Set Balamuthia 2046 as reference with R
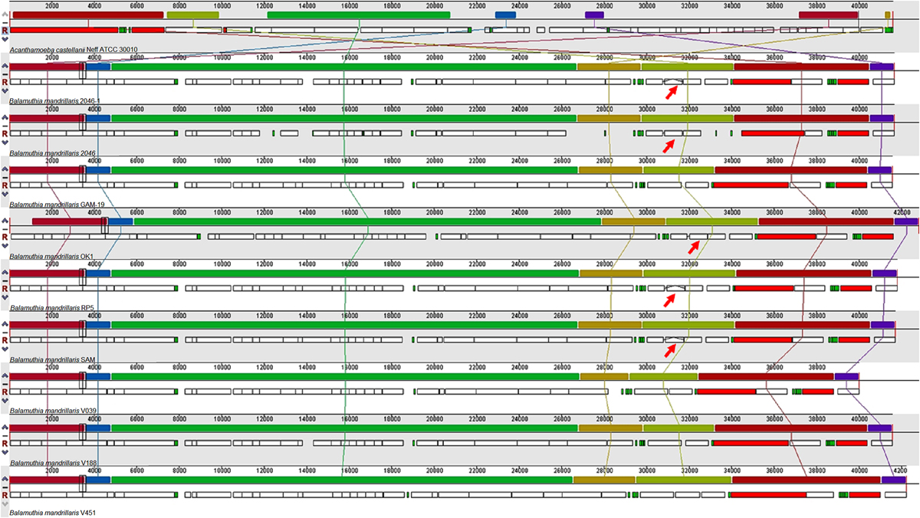This screenshot has width=920, height=518. 5,134
